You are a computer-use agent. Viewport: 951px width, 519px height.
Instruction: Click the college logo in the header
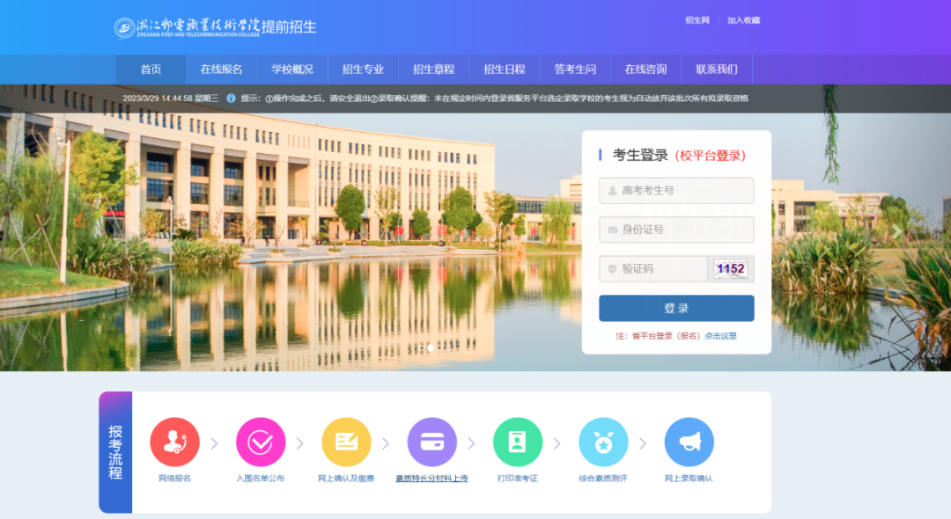[x=124, y=27]
